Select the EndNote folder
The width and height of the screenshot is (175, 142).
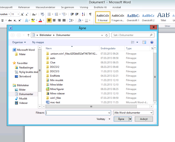click(x=53, y=76)
